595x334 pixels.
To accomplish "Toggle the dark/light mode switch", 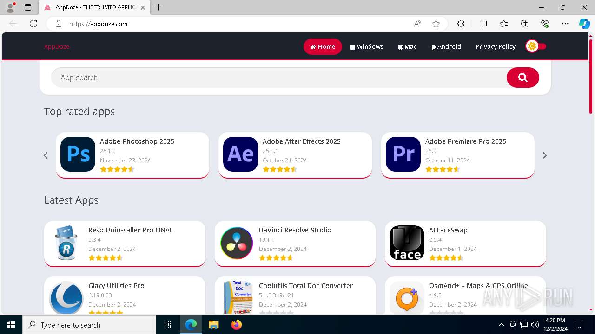I will 536,46.
